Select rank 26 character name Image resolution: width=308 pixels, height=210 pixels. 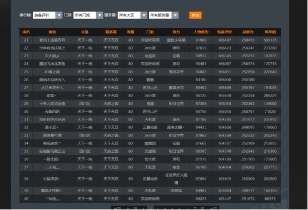(52, 80)
